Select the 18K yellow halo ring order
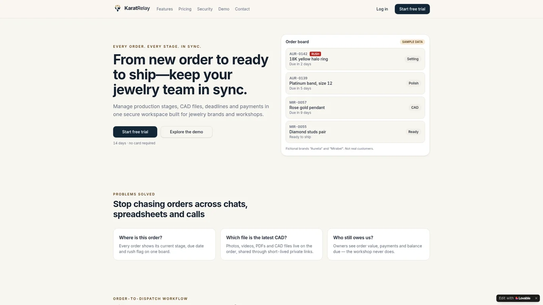 tap(355, 59)
